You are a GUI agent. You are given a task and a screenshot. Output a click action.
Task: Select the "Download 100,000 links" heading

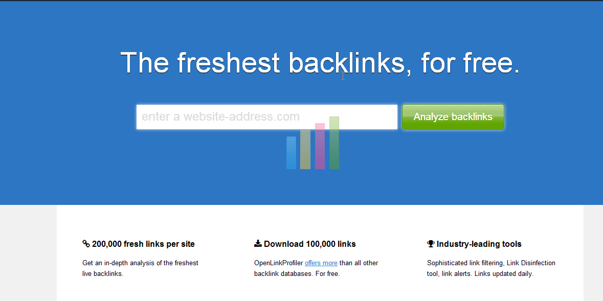coord(310,244)
